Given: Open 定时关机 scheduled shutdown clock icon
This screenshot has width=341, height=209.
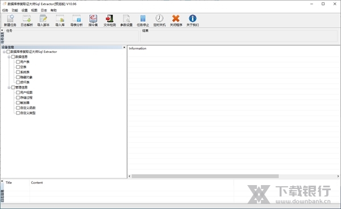Looking at the screenshot, I should point(159,21).
